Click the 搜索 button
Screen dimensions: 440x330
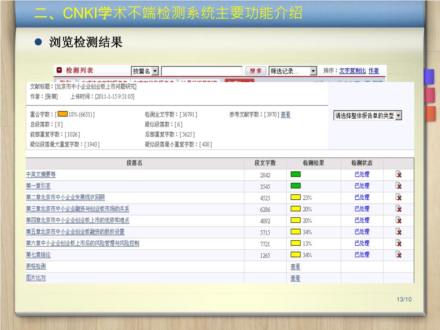(256, 71)
